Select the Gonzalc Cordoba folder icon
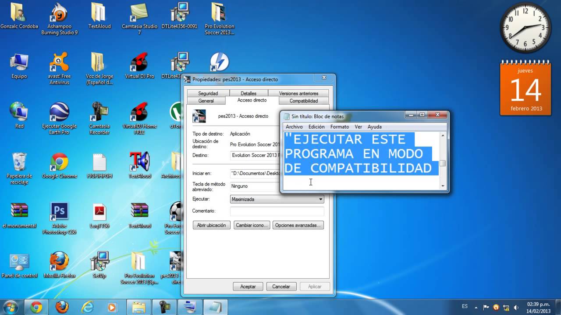This screenshot has height=315, width=561. tap(19, 16)
